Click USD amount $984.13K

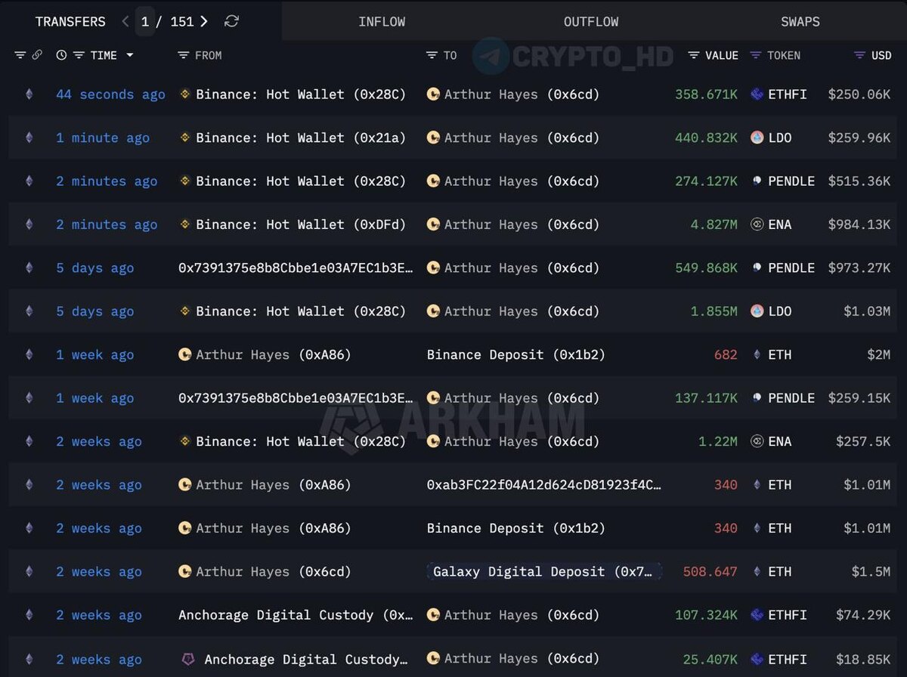tap(859, 224)
